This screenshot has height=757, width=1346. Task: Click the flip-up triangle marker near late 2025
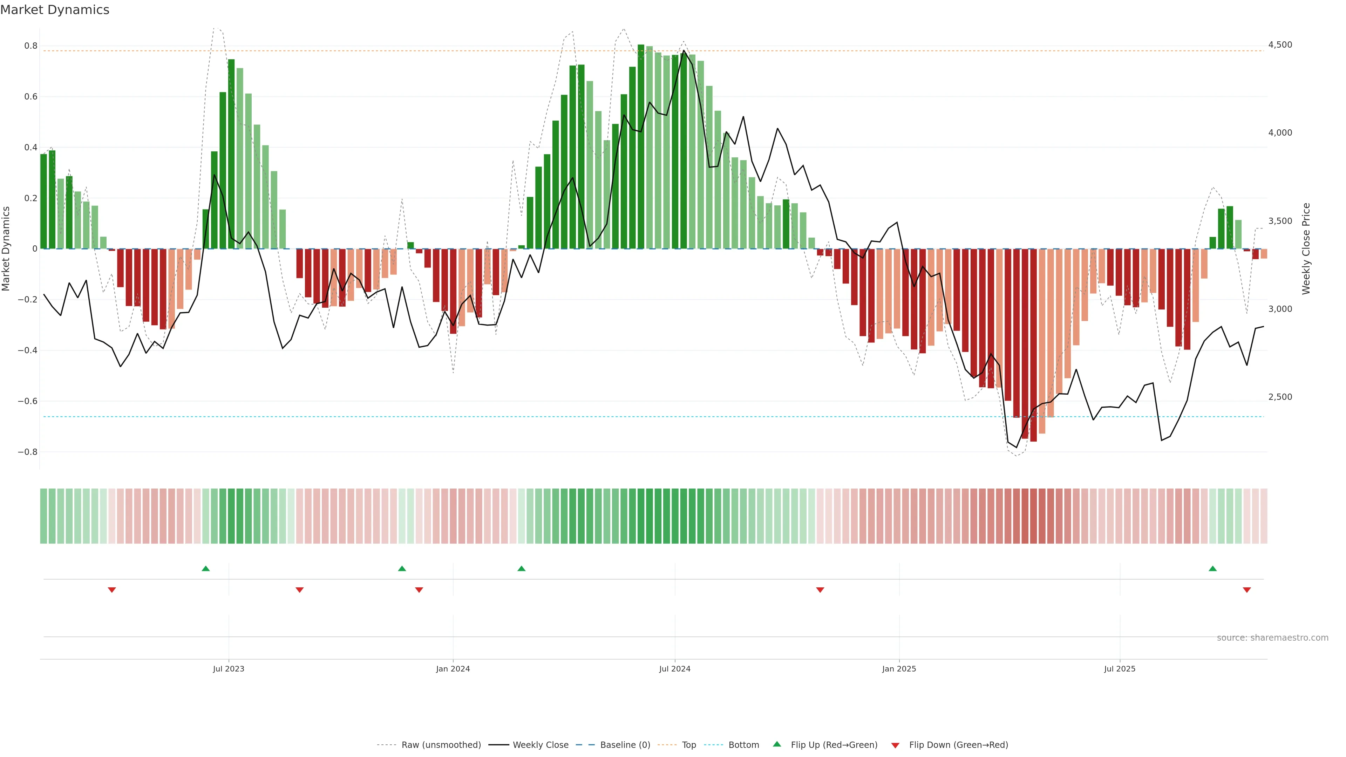click(x=1213, y=568)
